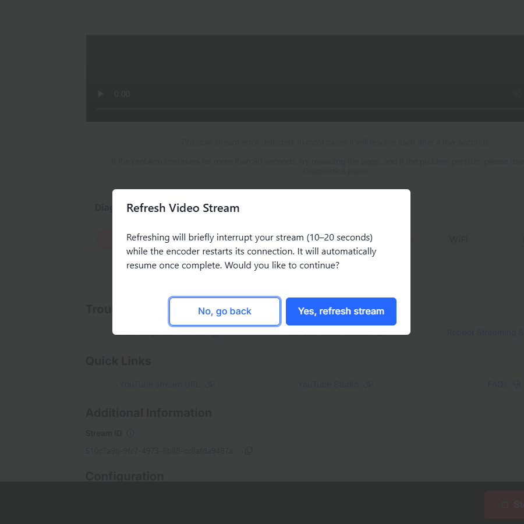This screenshot has width=524, height=524.
Task: Click the video mute speaker icon
Action: tap(516, 94)
